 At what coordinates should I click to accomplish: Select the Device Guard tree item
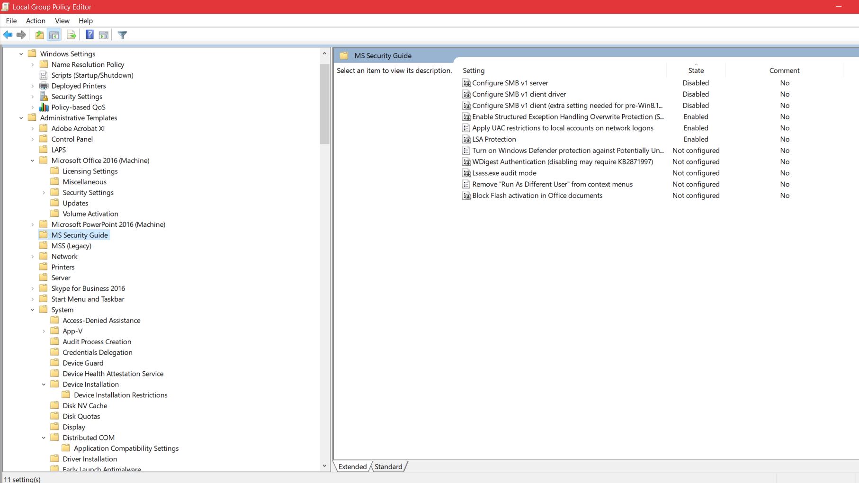tap(83, 363)
